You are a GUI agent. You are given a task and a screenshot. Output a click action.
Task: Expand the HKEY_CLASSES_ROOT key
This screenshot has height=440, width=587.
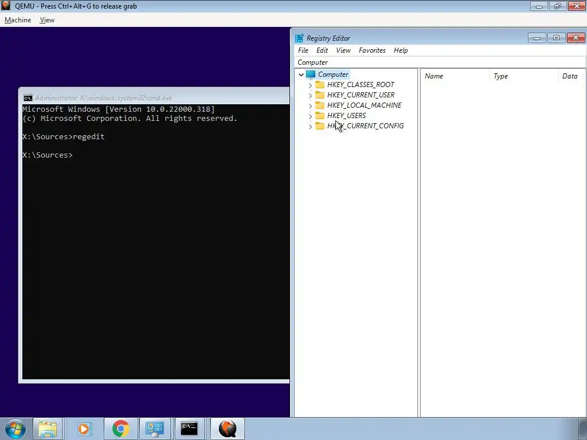point(310,85)
